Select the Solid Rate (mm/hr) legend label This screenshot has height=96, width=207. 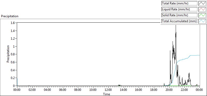click(179, 15)
